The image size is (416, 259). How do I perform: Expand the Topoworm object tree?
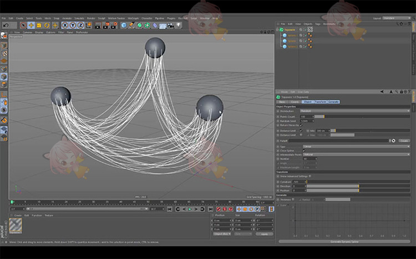(x=277, y=30)
